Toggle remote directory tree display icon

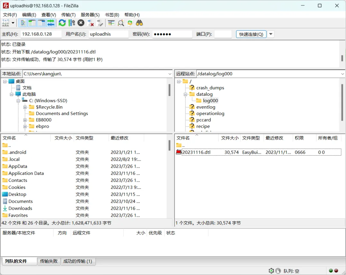coord(41,23)
